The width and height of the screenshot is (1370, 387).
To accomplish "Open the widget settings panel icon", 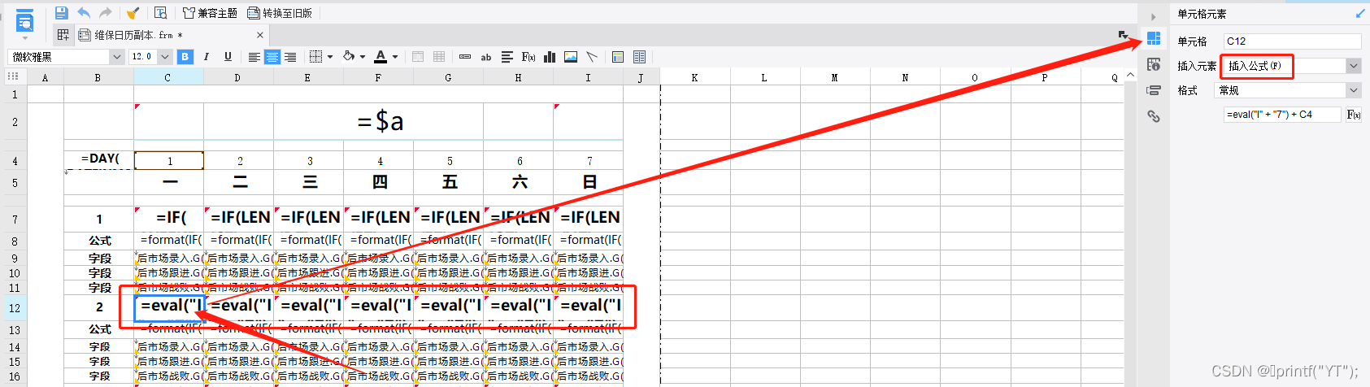I will pos(1154,90).
